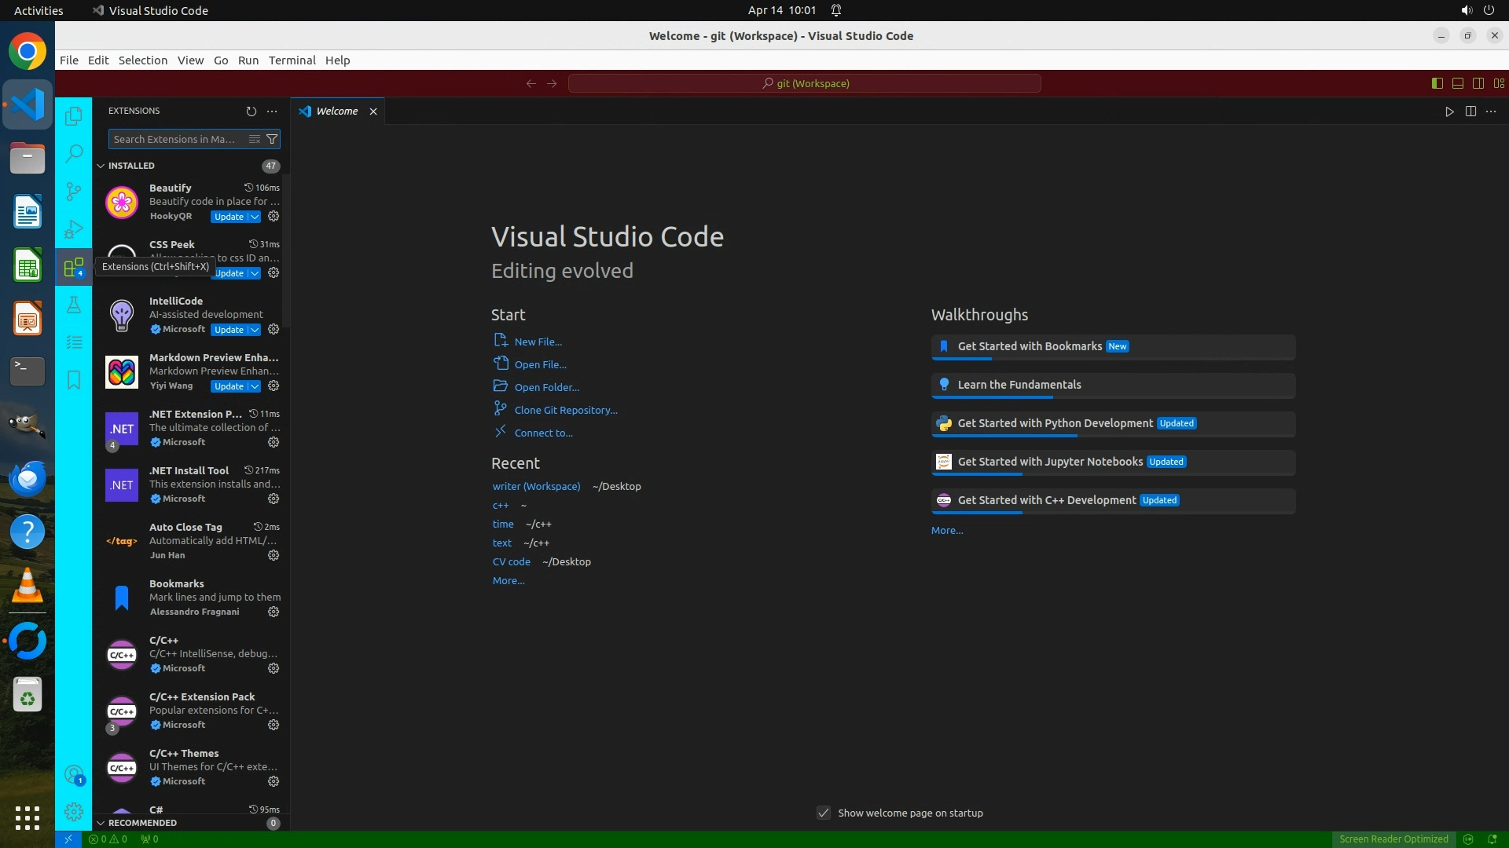Image resolution: width=1509 pixels, height=848 pixels.
Task: Open the Terminal menu
Action: 292,60
